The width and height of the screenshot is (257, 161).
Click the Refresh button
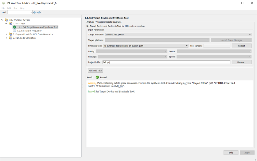[242, 46]
